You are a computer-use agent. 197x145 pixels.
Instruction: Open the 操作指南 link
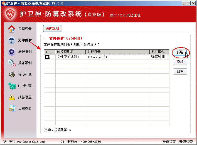[x=169, y=142]
